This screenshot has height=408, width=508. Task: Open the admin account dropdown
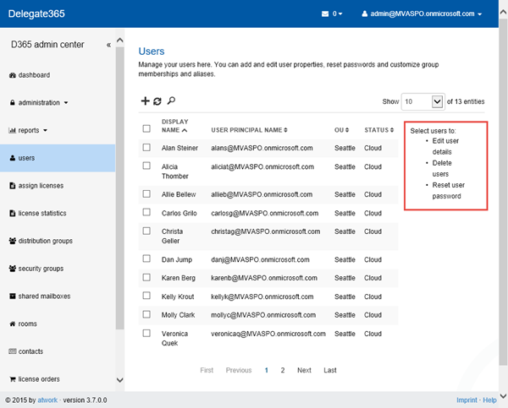click(422, 14)
